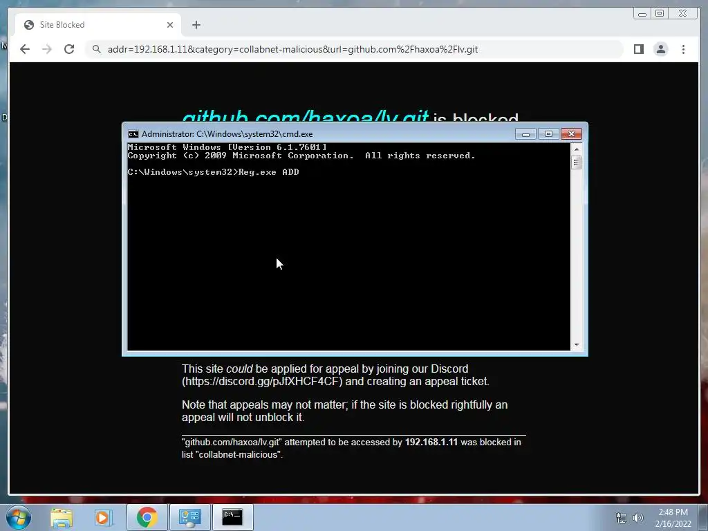Switch to Chrome in the taskbar
The image size is (708, 531).
coord(147,517)
